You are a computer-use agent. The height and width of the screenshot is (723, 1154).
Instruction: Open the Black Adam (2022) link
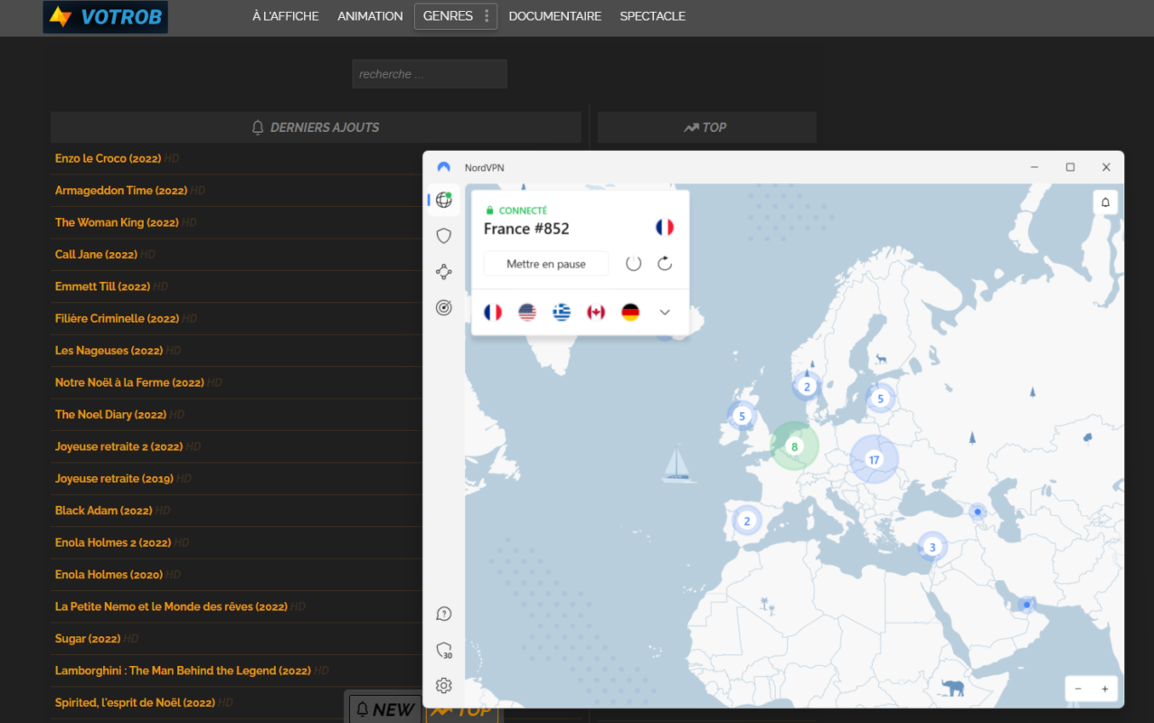pyautogui.click(x=104, y=511)
